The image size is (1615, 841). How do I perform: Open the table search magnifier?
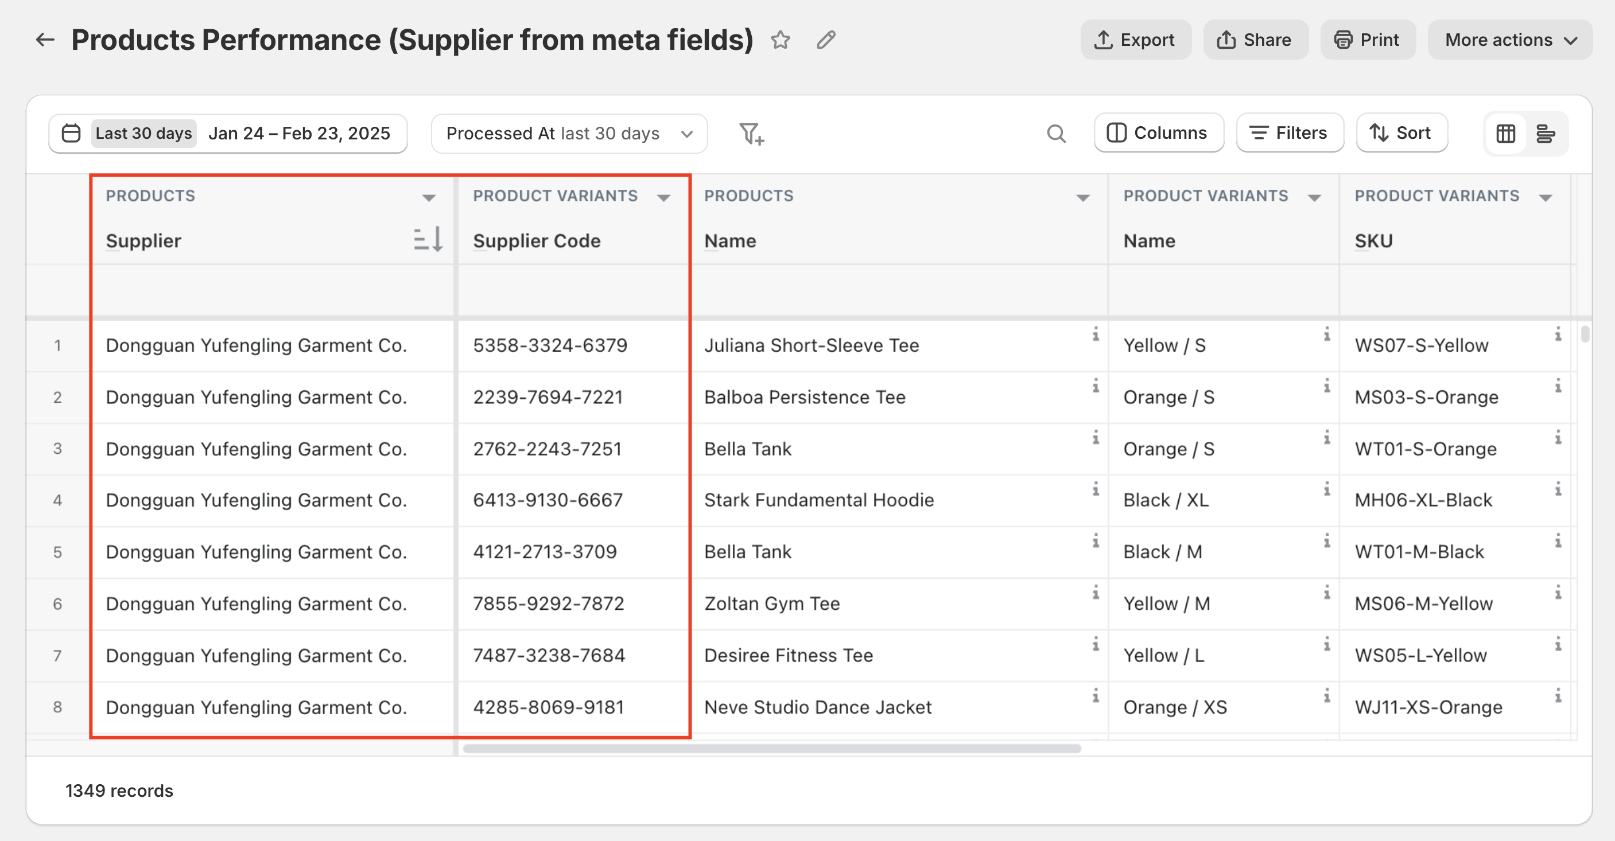pyautogui.click(x=1056, y=134)
